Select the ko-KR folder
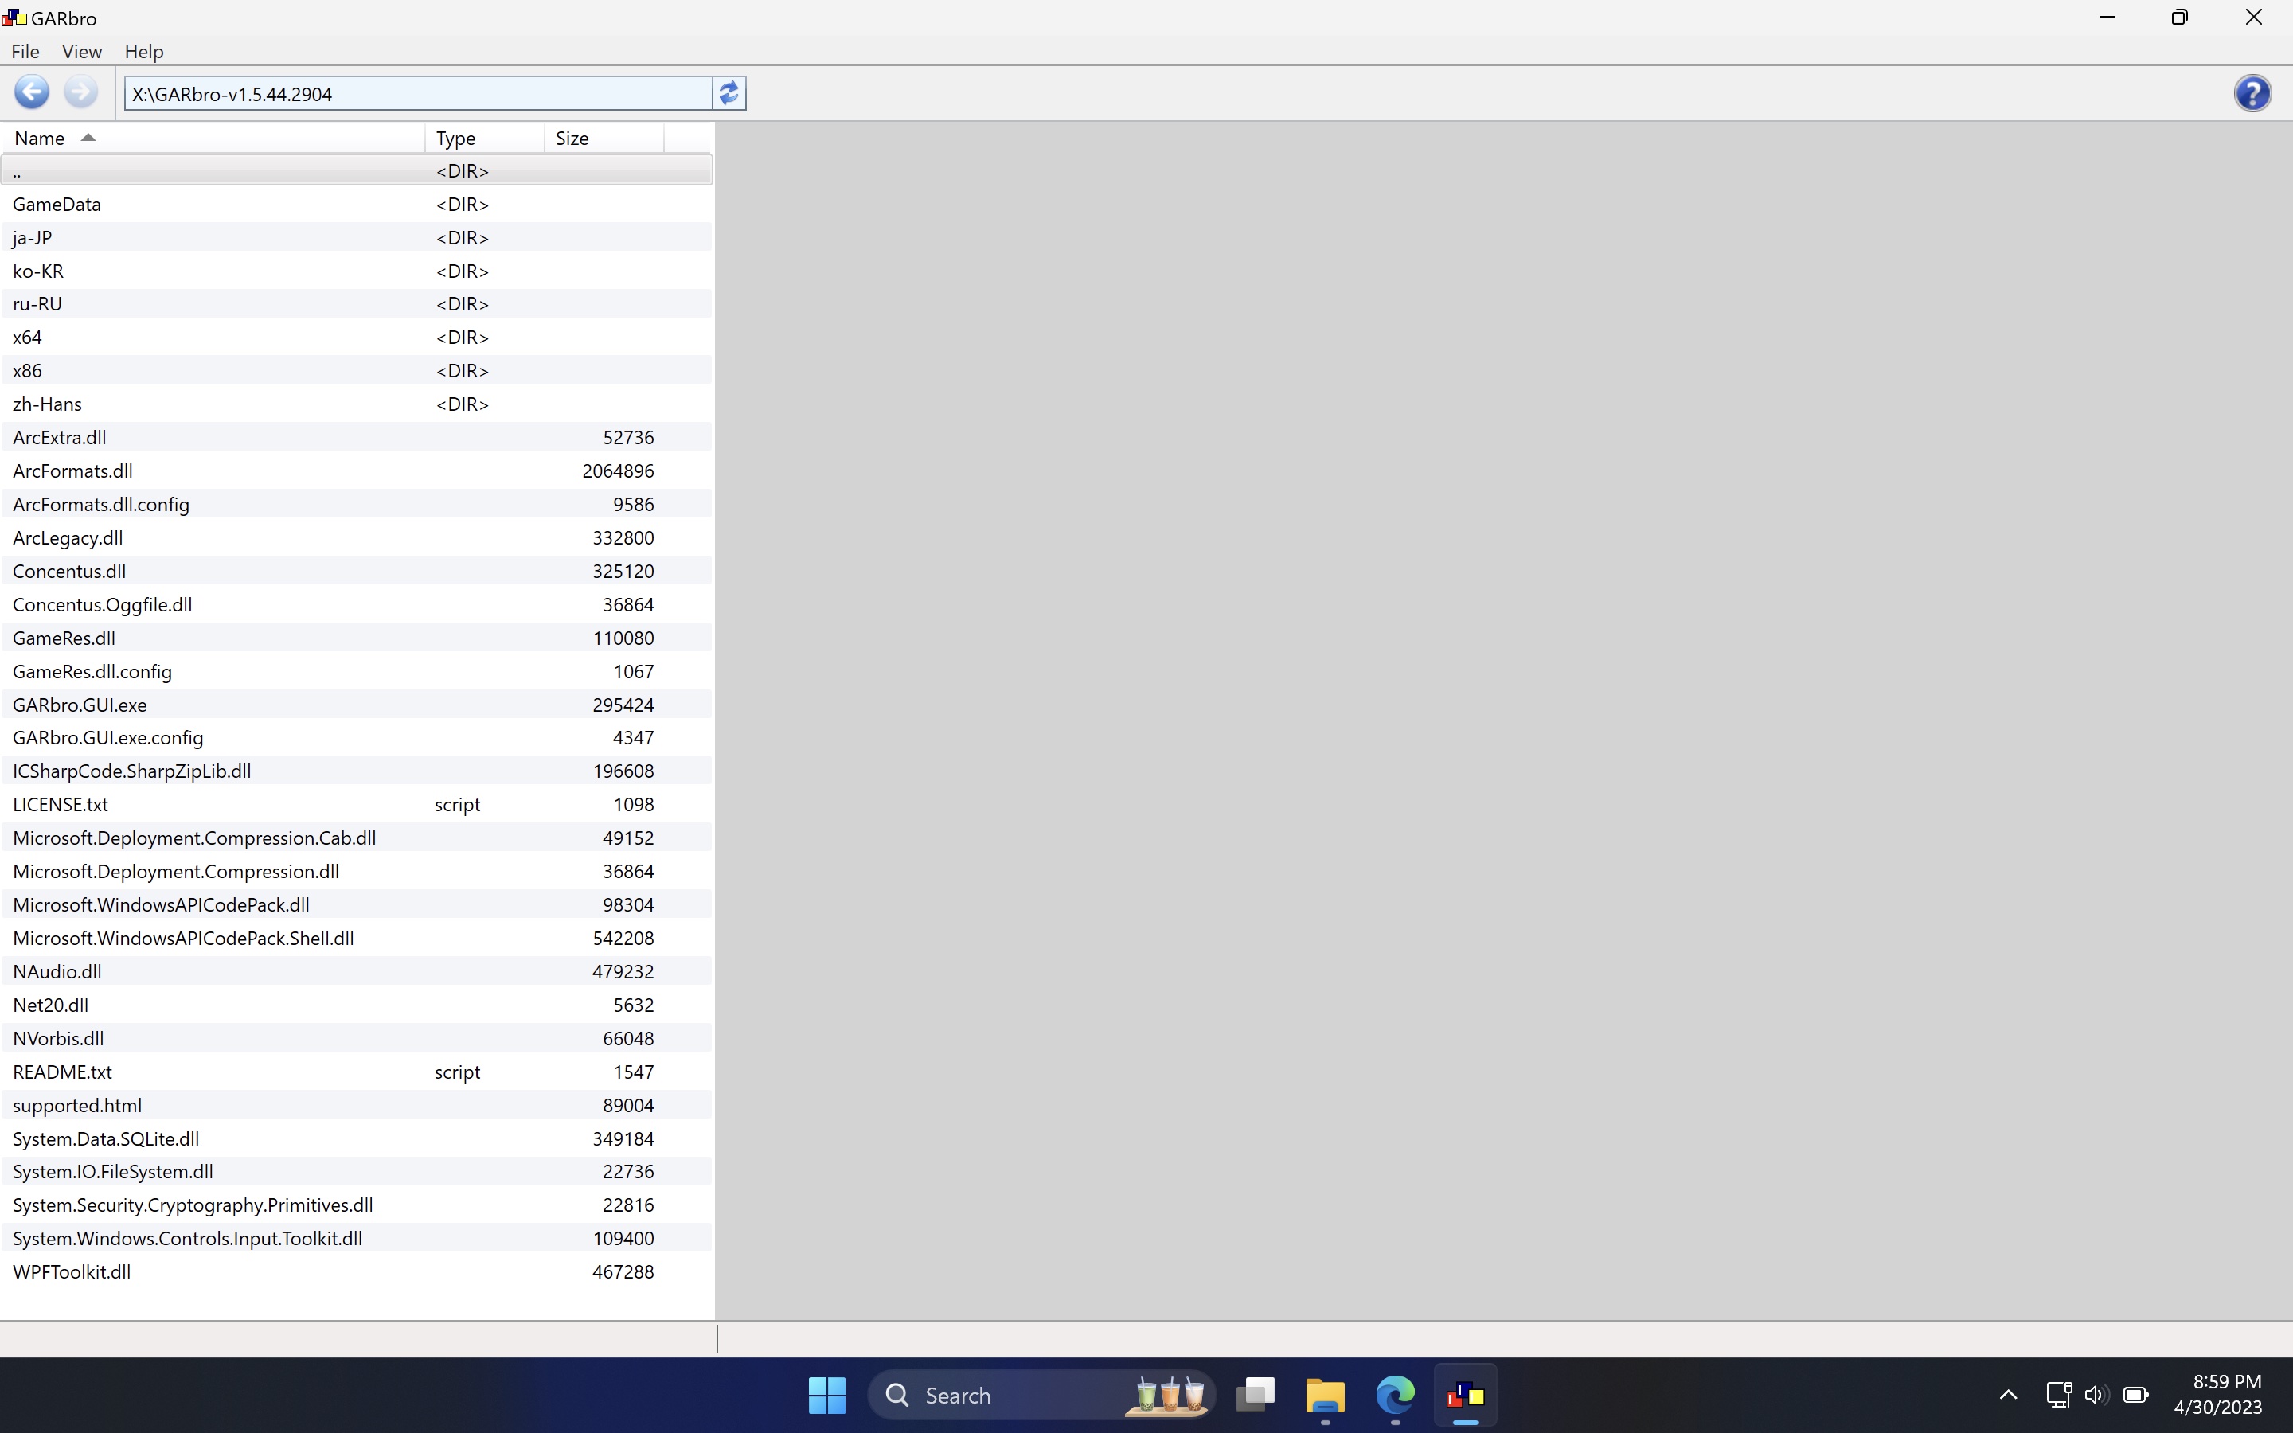The width and height of the screenshot is (2293, 1433). click(x=356, y=271)
